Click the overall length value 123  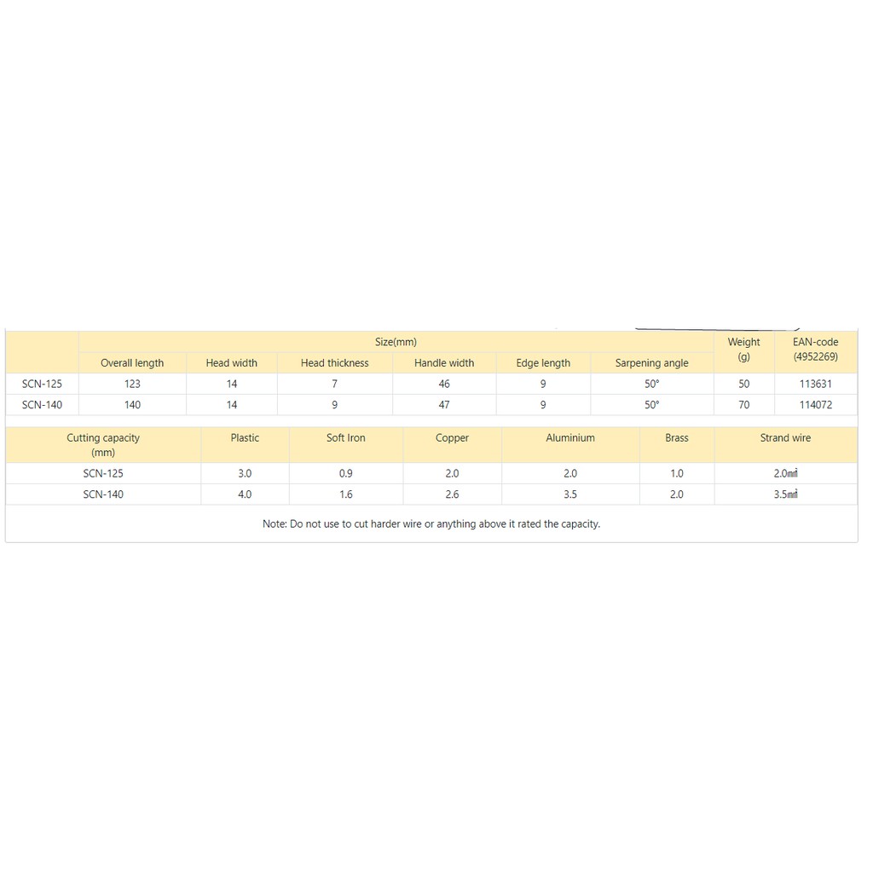click(x=132, y=384)
